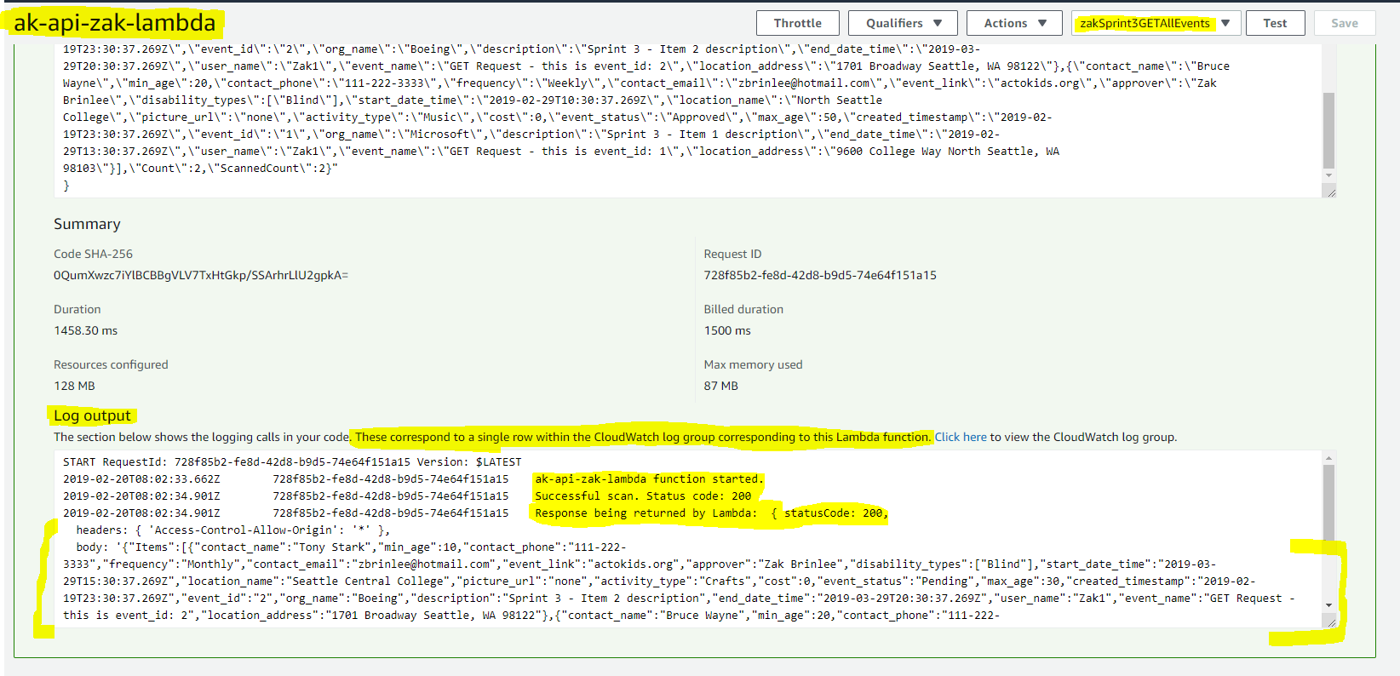
Task: Open the Click here CloudWatch link
Action: click(961, 437)
